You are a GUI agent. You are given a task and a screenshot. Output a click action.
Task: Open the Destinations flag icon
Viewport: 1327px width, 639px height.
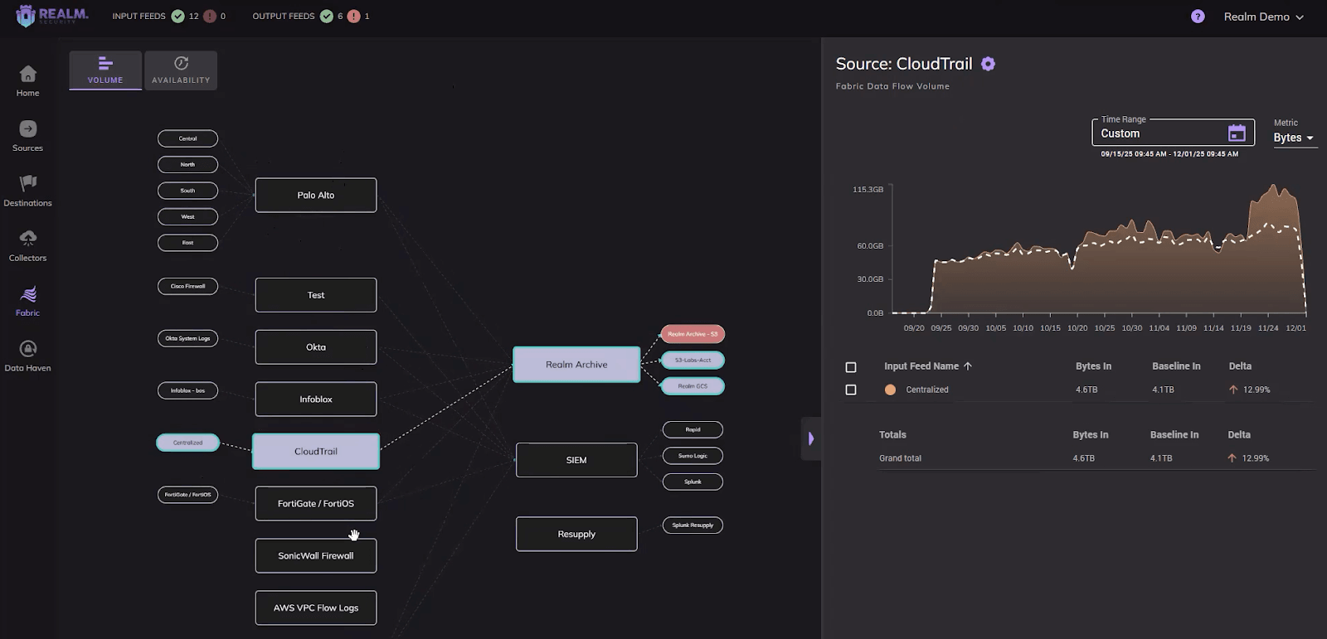[27, 183]
